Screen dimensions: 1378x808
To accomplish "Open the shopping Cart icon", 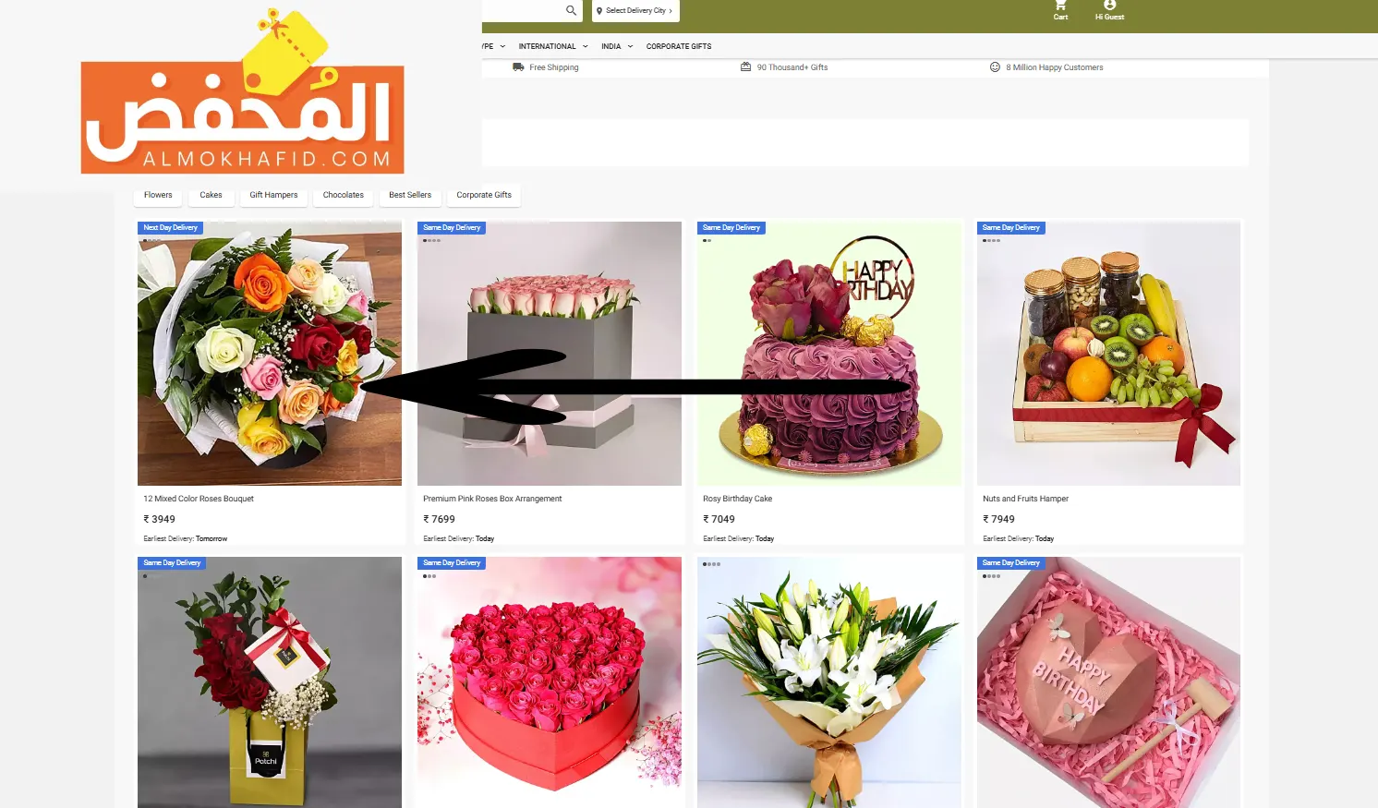I will click(1060, 6).
